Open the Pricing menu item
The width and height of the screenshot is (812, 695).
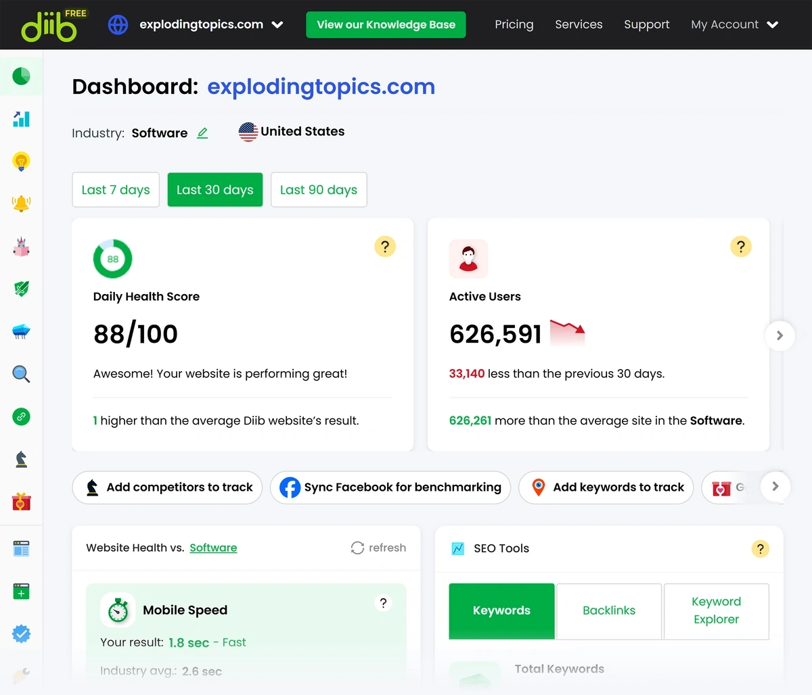[514, 24]
